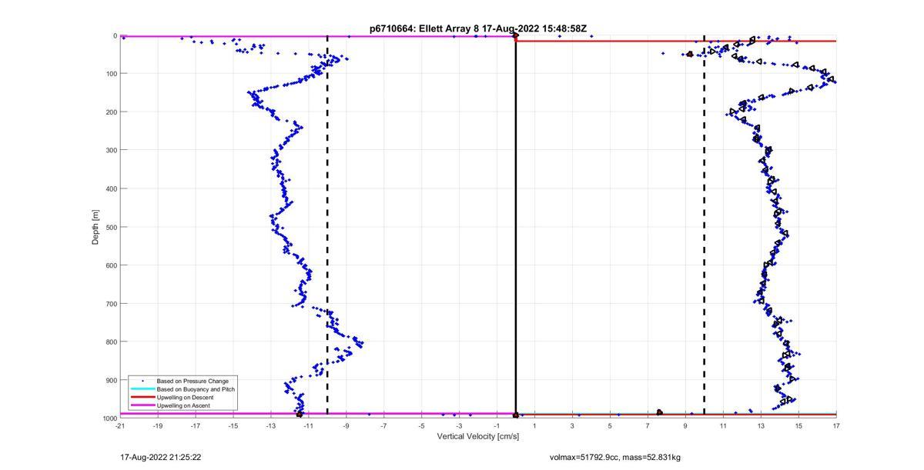Viewport: 924px width, 470px height.
Task: Click the 'Vertical Velocity [cm/s]' axis label
Action: pyautogui.click(x=478, y=436)
